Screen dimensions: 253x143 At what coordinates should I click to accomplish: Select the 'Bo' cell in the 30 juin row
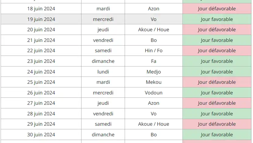(x=154, y=135)
